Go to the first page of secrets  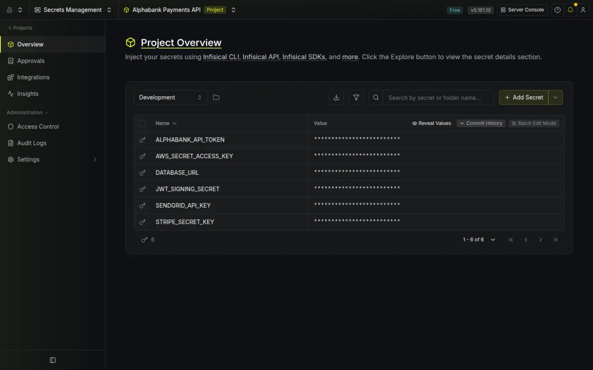click(x=511, y=240)
